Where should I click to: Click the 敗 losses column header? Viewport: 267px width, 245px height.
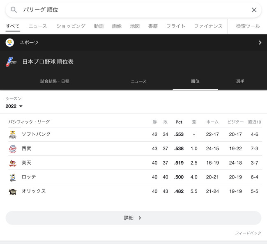pyautogui.click(x=166, y=122)
